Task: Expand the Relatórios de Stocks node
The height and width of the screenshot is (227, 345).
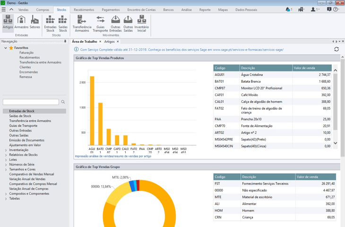Action: tap(6, 155)
